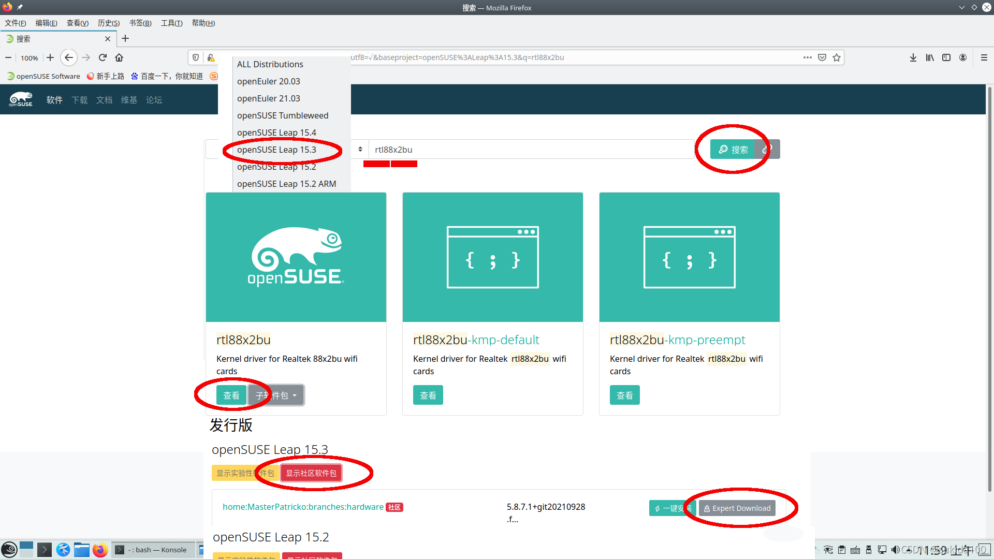
Task: Open the KDE application launcher
Action: (9, 550)
